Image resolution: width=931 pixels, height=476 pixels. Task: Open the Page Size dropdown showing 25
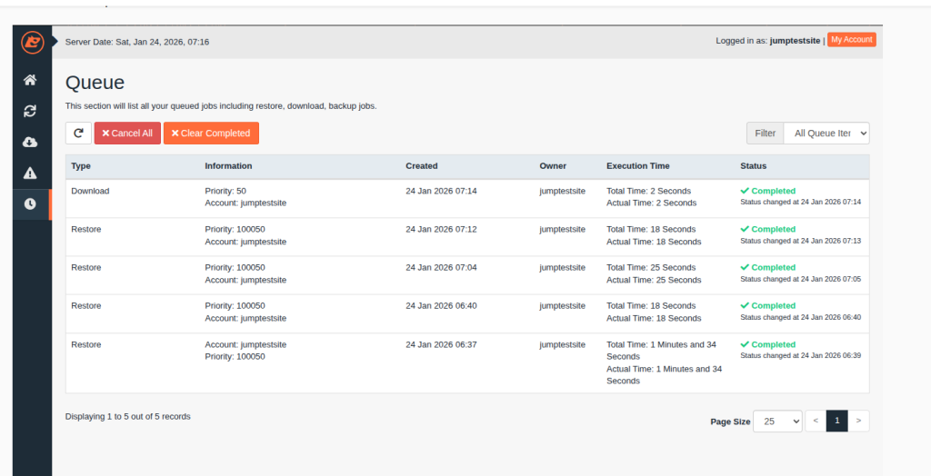click(x=777, y=421)
